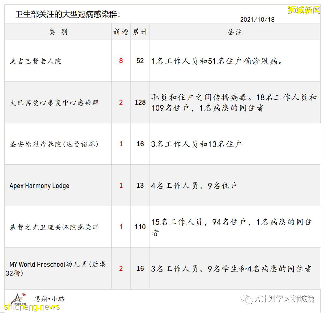Click the 狮城新闻 yellow watermark logo
The width and height of the screenshot is (325, 313).
[x=303, y=11]
